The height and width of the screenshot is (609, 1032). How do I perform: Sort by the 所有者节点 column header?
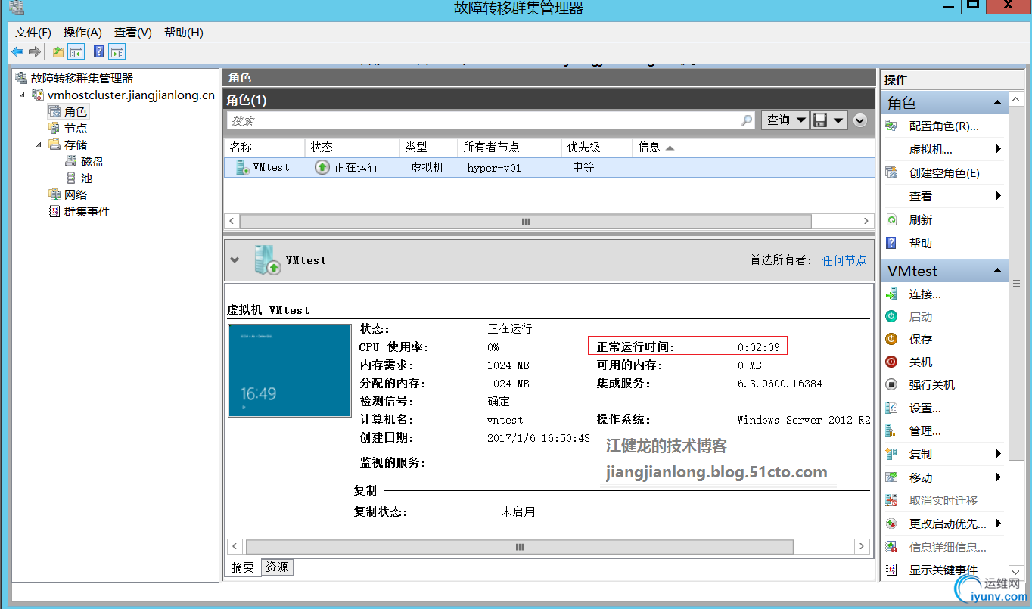coord(510,147)
